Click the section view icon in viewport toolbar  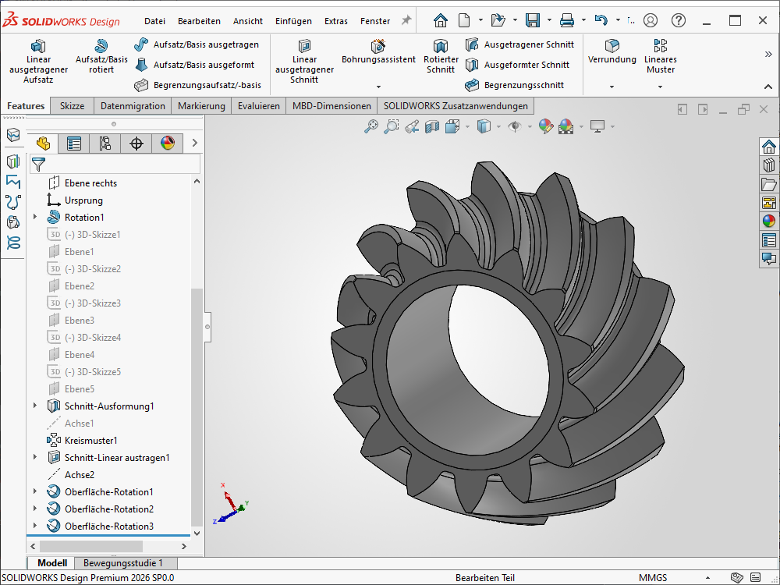click(x=432, y=126)
